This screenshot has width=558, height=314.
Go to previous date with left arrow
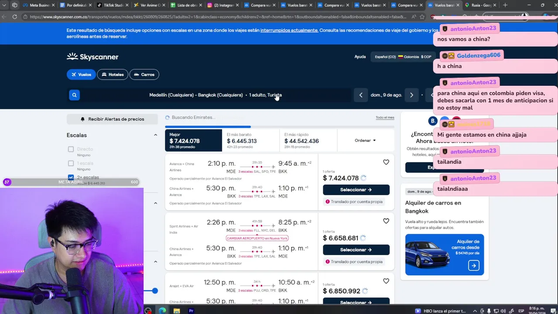pyautogui.click(x=361, y=95)
